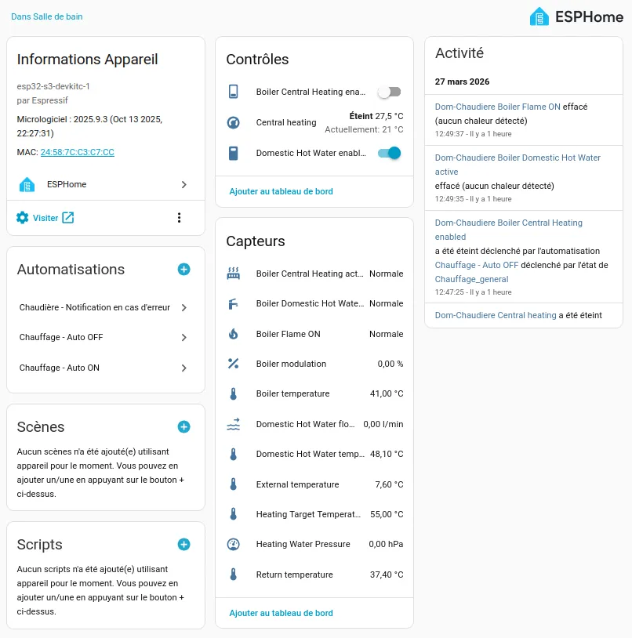Viewport: 632px width, 638px height.
Task: Navigate back via Dans Salle de bain breadcrumb
Action: pyautogui.click(x=46, y=16)
